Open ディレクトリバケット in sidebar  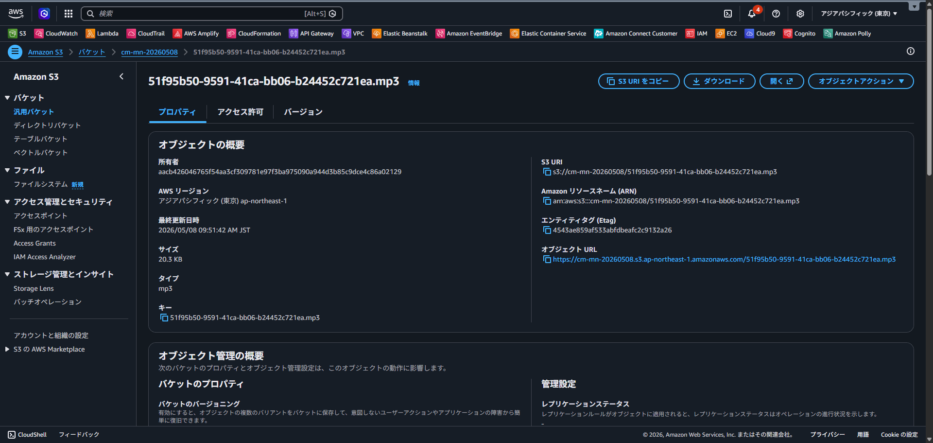pos(47,125)
